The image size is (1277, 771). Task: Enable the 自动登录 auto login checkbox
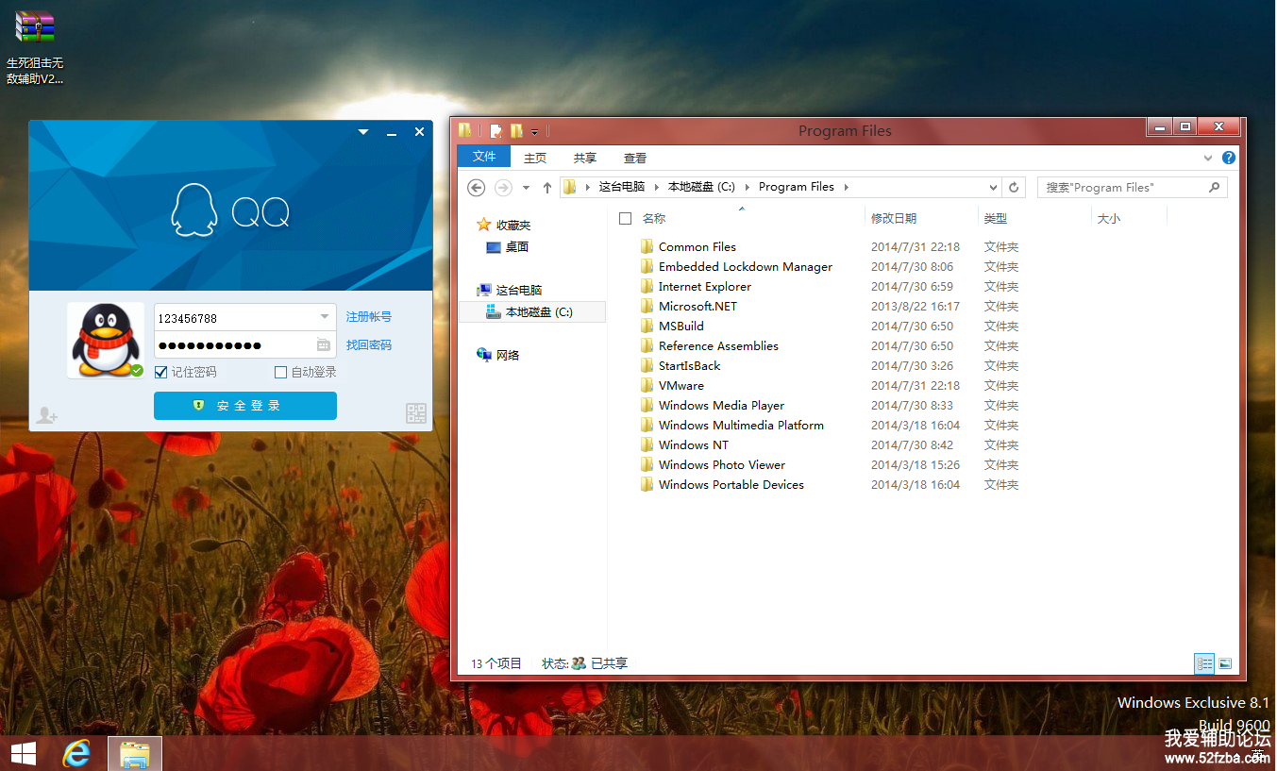pyautogui.click(x=280, y=372)
